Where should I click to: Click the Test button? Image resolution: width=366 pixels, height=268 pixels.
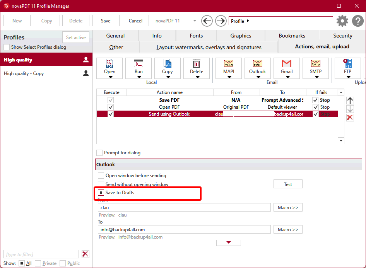288,184
